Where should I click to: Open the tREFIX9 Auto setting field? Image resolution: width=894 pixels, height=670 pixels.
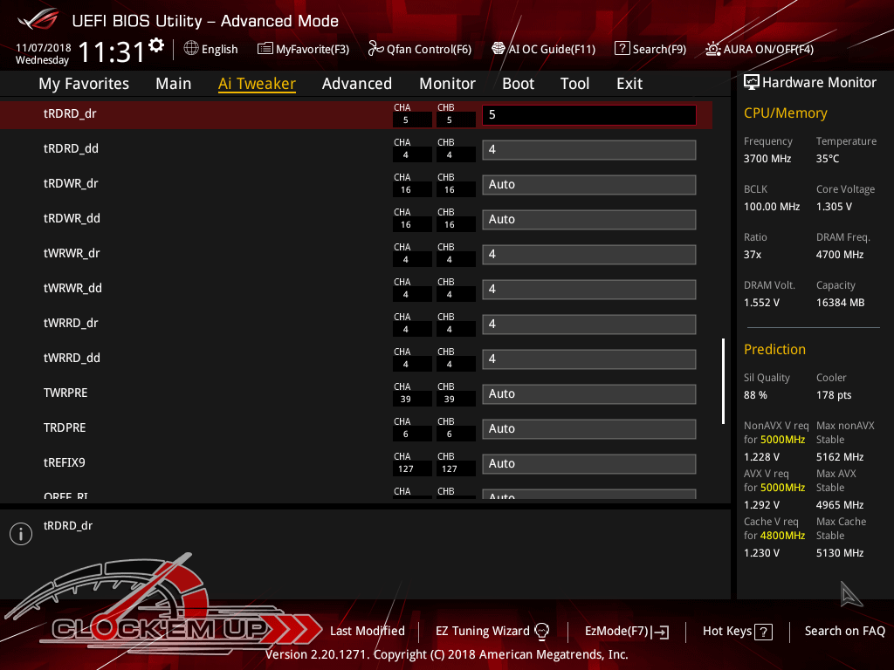click(588, 464)
